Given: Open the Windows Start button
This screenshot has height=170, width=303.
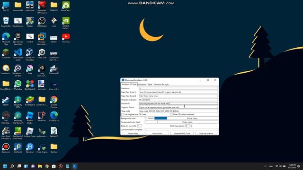Looking at the screenshot, I should [x=5, y=166].
